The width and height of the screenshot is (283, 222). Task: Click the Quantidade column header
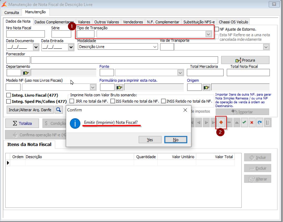click(x=146, y=157)
